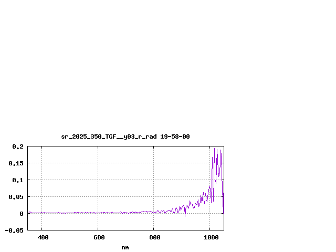The width and height of the screenshot is (336, 252).
Task: Click the gridline intersection at 600 nm and 0.1
Action: click(98, 180)
